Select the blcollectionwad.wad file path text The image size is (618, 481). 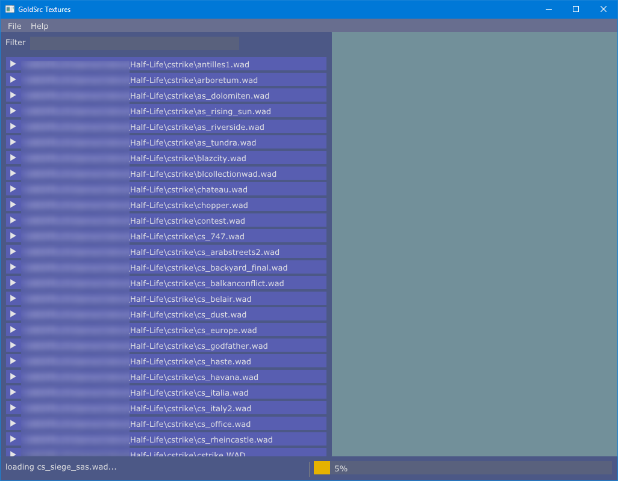[204, 174]
